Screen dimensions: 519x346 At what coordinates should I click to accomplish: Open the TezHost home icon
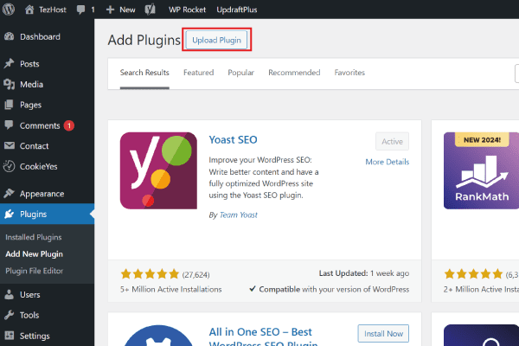click(29, 10)
